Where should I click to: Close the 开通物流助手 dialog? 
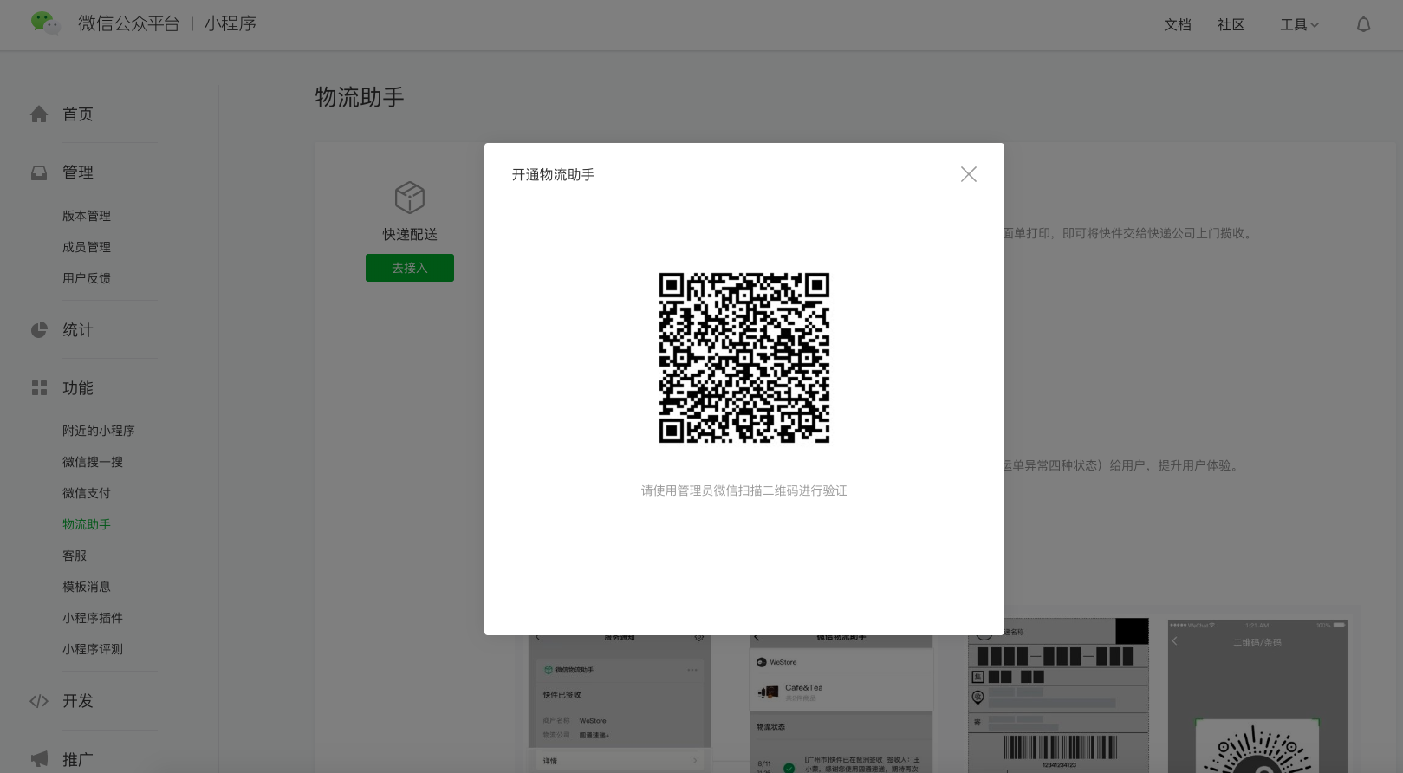point(969,174)
